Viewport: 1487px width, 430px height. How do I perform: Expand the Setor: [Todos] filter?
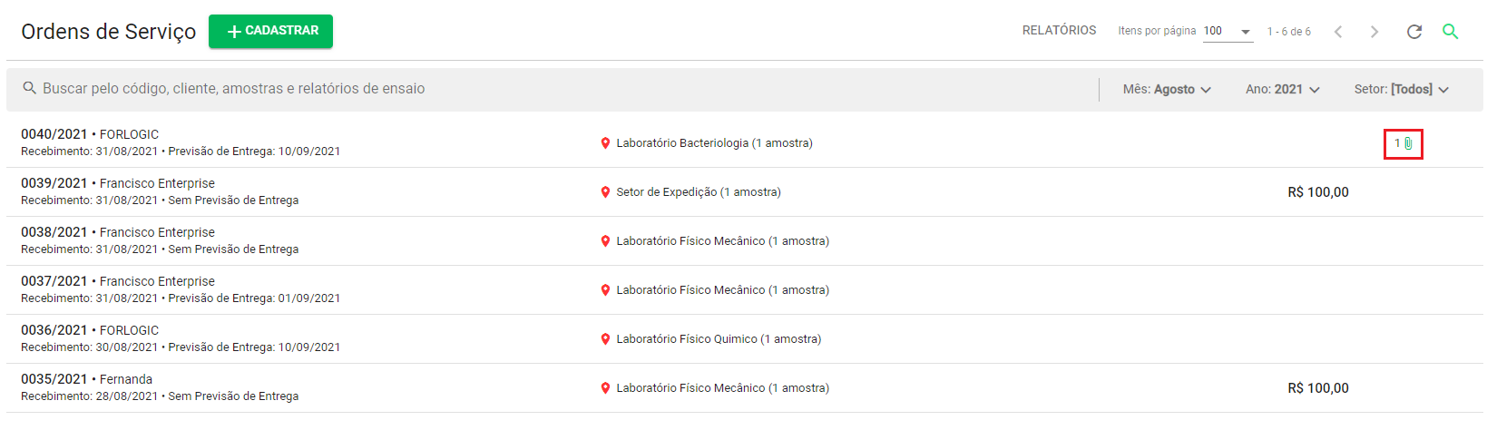coord(1402,89)
